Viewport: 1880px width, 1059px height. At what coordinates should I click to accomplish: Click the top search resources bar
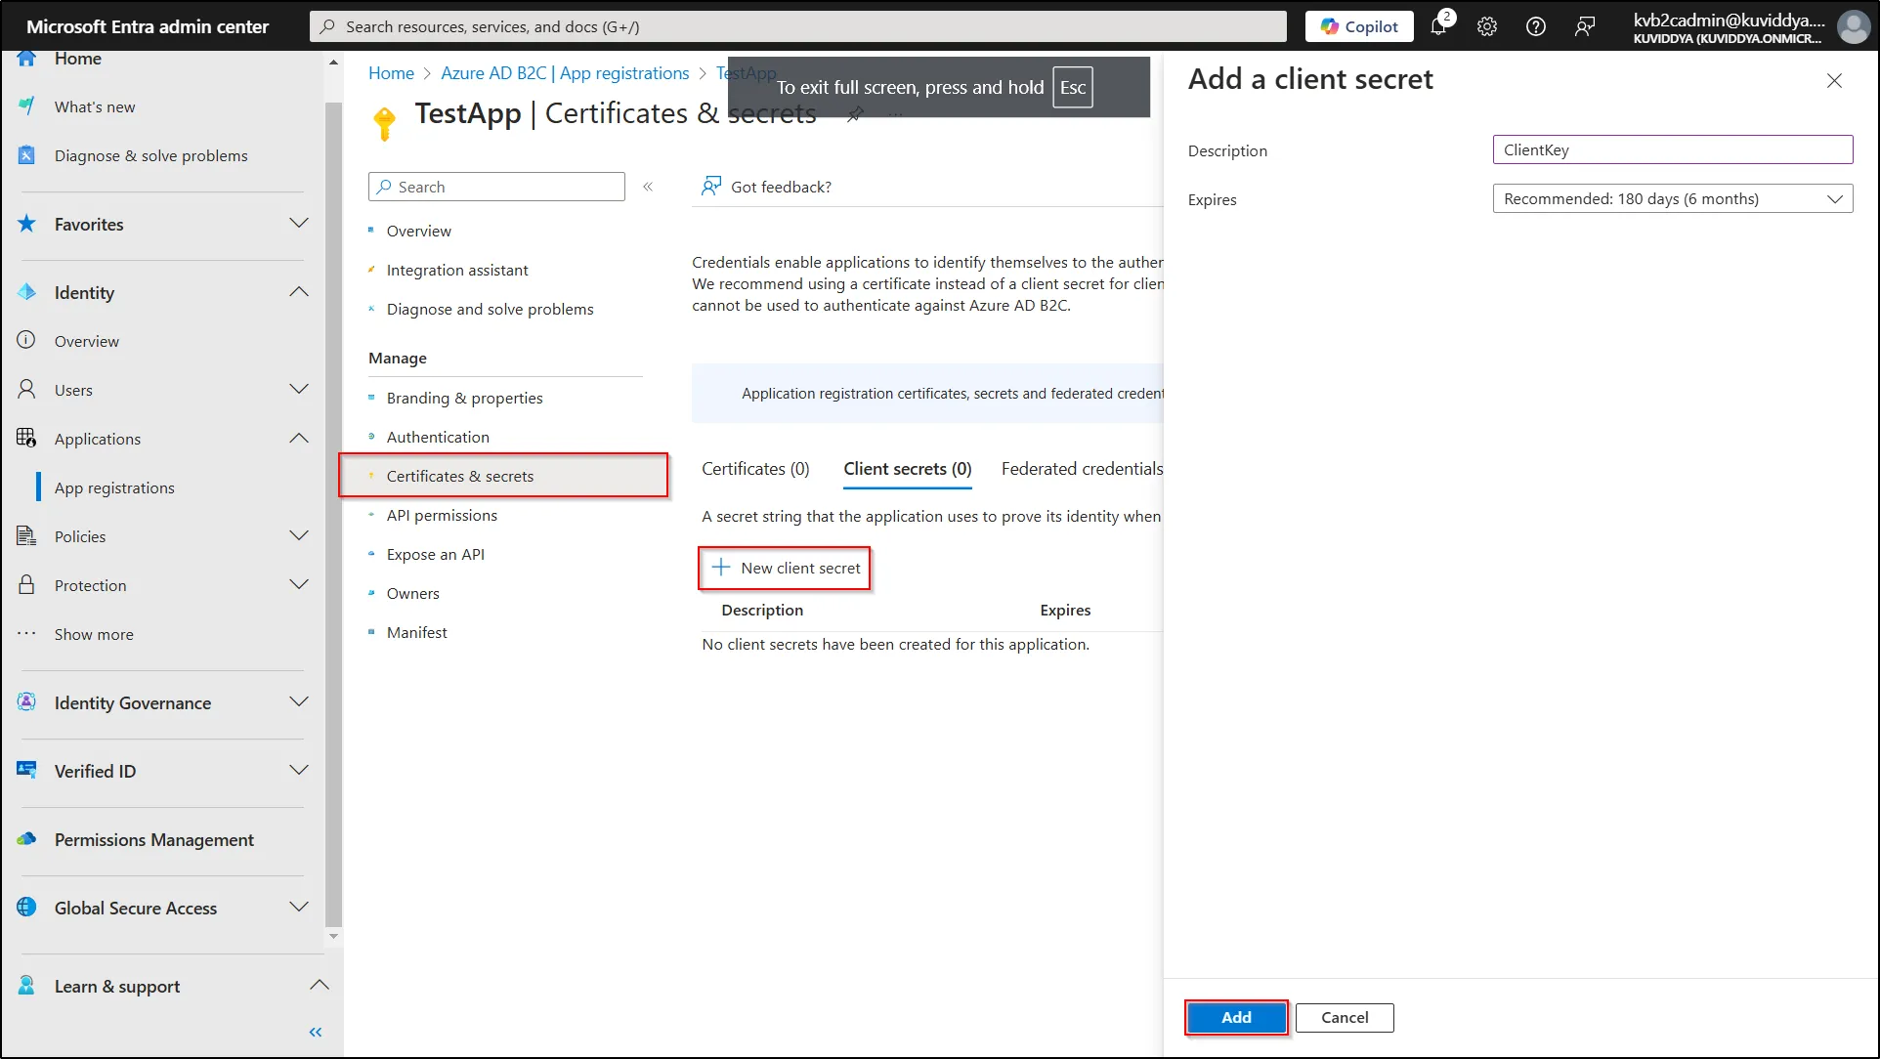(x=798, y=26)
